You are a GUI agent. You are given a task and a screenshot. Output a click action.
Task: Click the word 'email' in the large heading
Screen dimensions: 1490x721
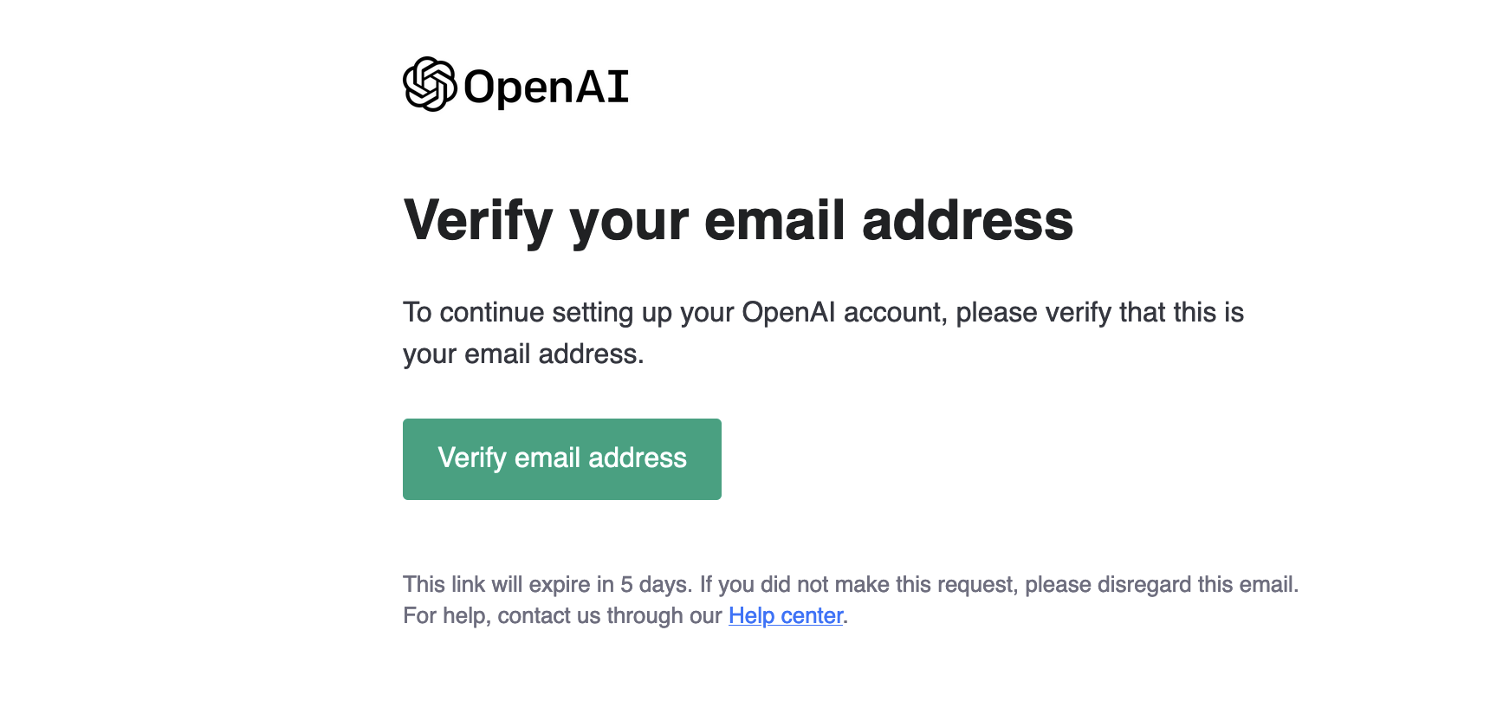tap(774, 220)
